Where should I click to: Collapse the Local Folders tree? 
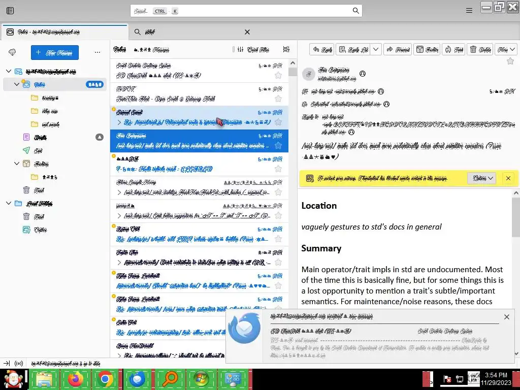9,203
